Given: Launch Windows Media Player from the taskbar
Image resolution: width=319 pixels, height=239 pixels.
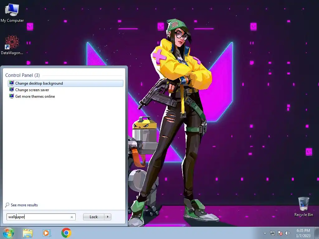Looking at the screenshot, I should point(47,233).
